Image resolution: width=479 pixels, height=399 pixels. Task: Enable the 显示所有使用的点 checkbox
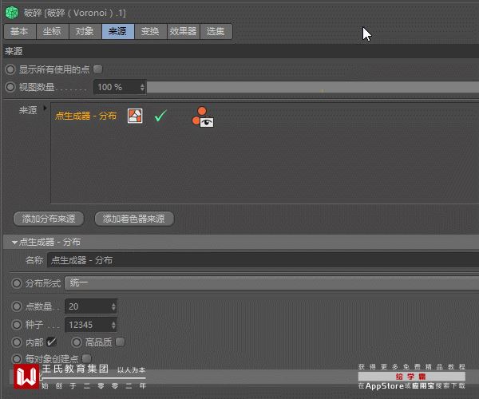tap(97, 69)
